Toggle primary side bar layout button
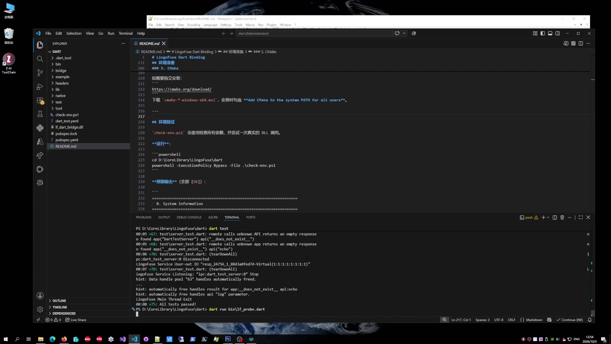 (543, 33)
